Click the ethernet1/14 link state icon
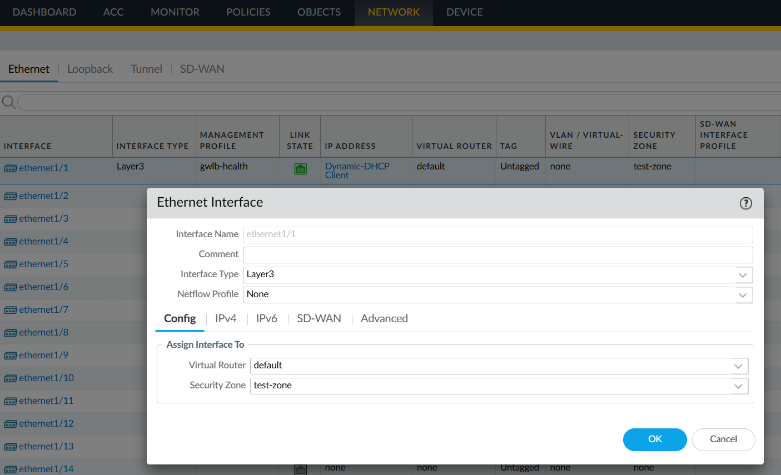Image resolution: width=781 pixels, height=475 pixels. 300,469
